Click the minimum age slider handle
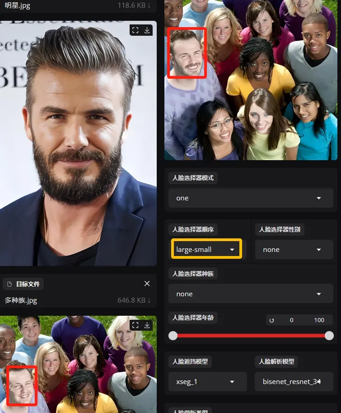This screenshot has height=413, width=341. click(173, 336)
